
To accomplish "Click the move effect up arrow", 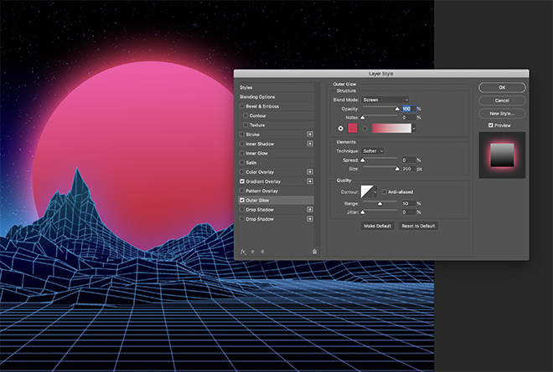I will (x=253, y=251).
